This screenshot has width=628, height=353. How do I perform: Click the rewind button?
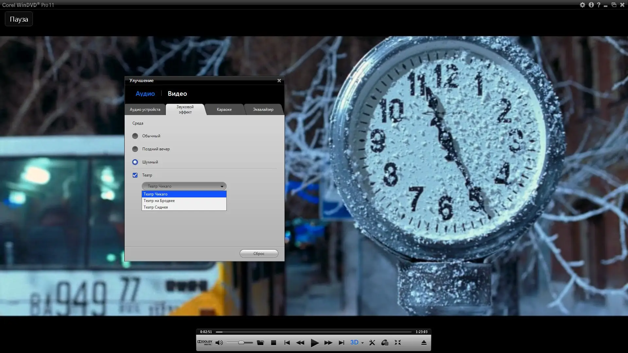click(x=300, y=343)
